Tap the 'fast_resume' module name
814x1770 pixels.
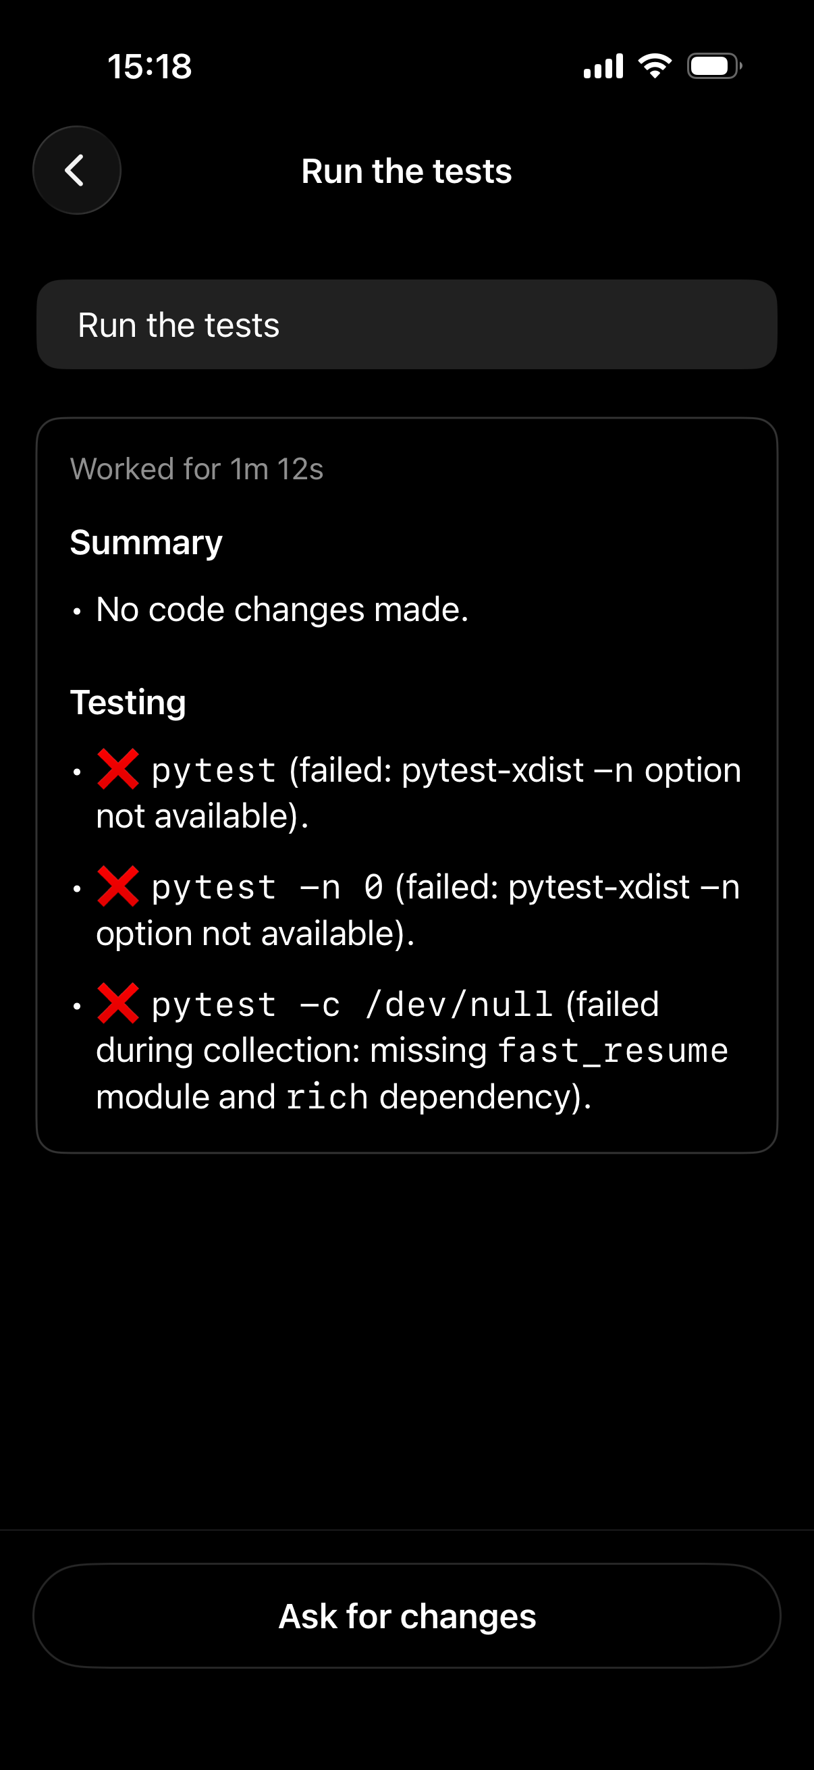tap(613, 1050)
